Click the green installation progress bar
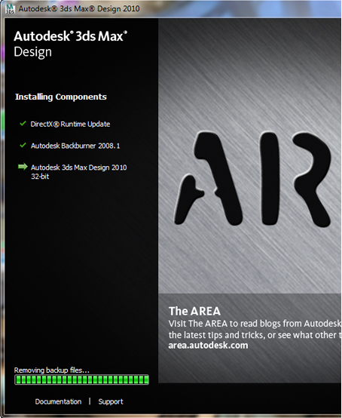Viewport: 342px width, 418px height. 81,380
